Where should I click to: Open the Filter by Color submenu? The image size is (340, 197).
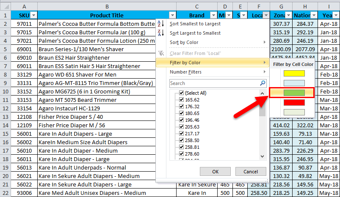pyautogui.click(x=213, y=63)
